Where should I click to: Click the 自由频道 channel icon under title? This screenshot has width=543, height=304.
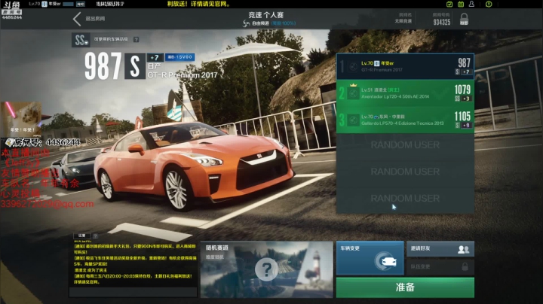click(x=246, y=23)
